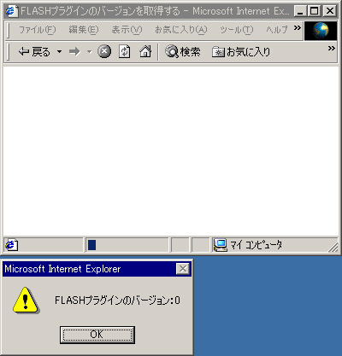
Task: Refresh the page using the reload icon
Action: pyautogui.click(x=125, y=52)
